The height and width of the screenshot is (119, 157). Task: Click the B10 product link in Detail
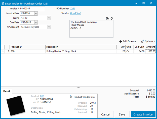coord(42,96)
